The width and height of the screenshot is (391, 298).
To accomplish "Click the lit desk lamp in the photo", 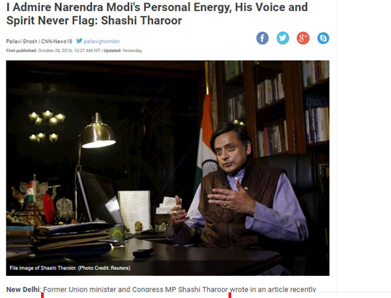I will coord(97,132).
